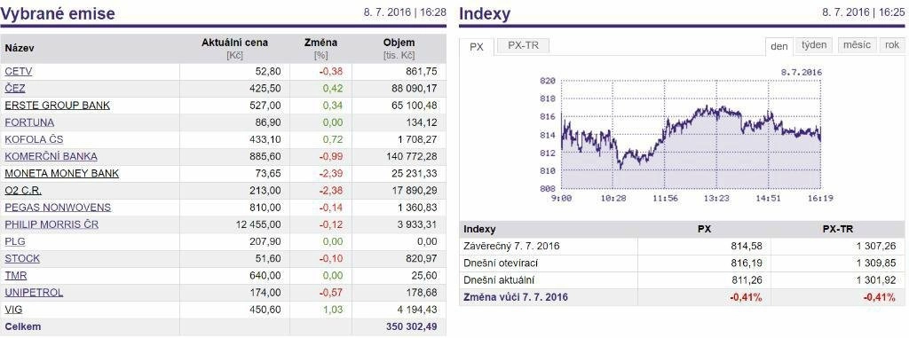The width and height of the screenshot is (909, 338).
Task: Select the den chart period
Action: [779, 46]
